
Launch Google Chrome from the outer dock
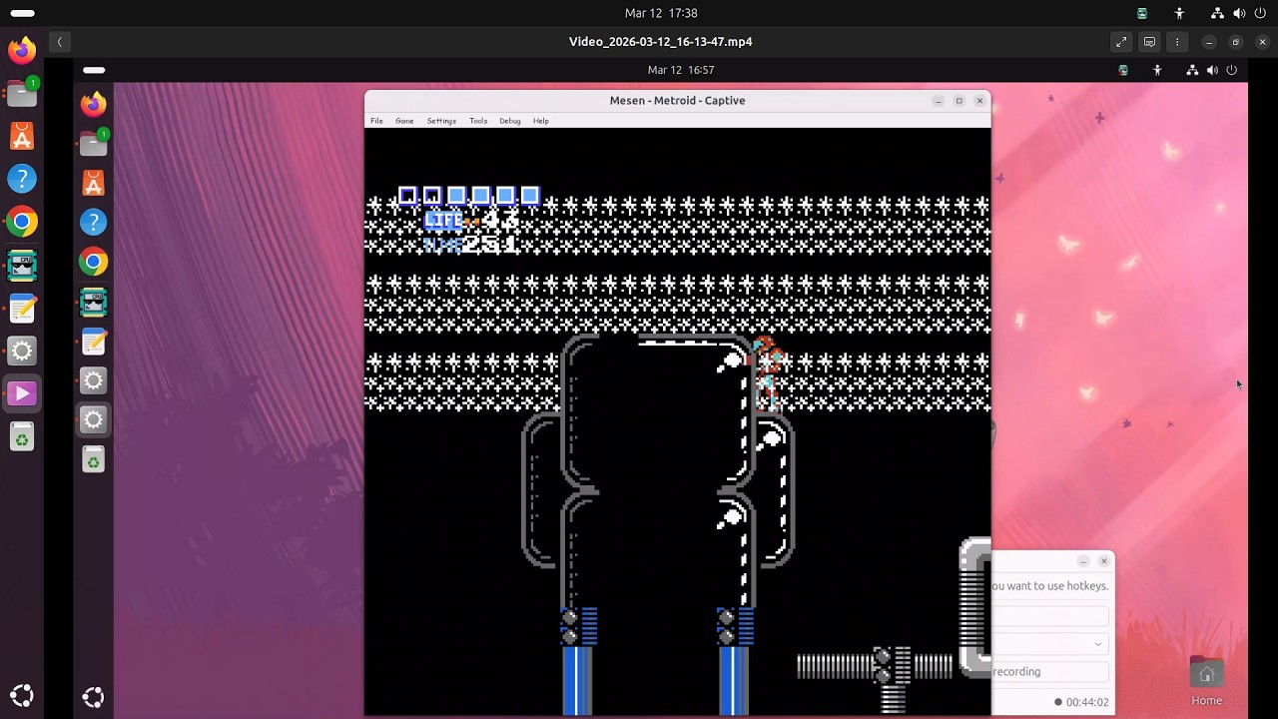coord(22,222)
